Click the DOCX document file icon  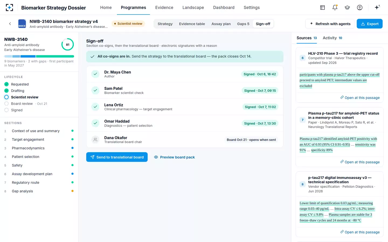tap(22, 24)
